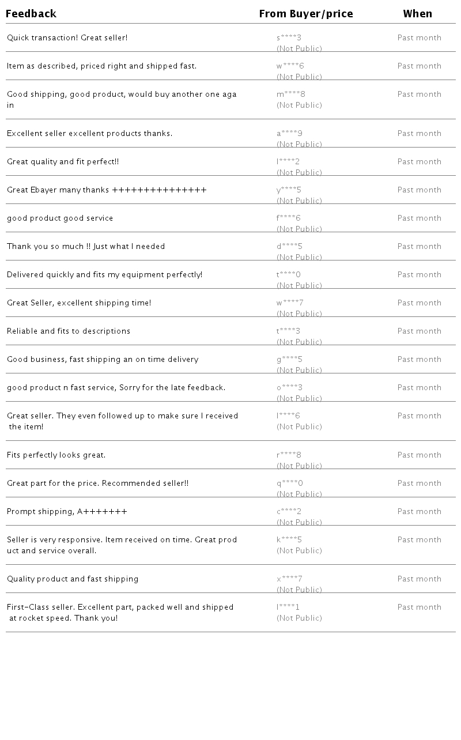The width and height of the screenshot is (461, 740).
Task: Click "Fits perfectly looks great." feedback
Action: coord(56,455)
